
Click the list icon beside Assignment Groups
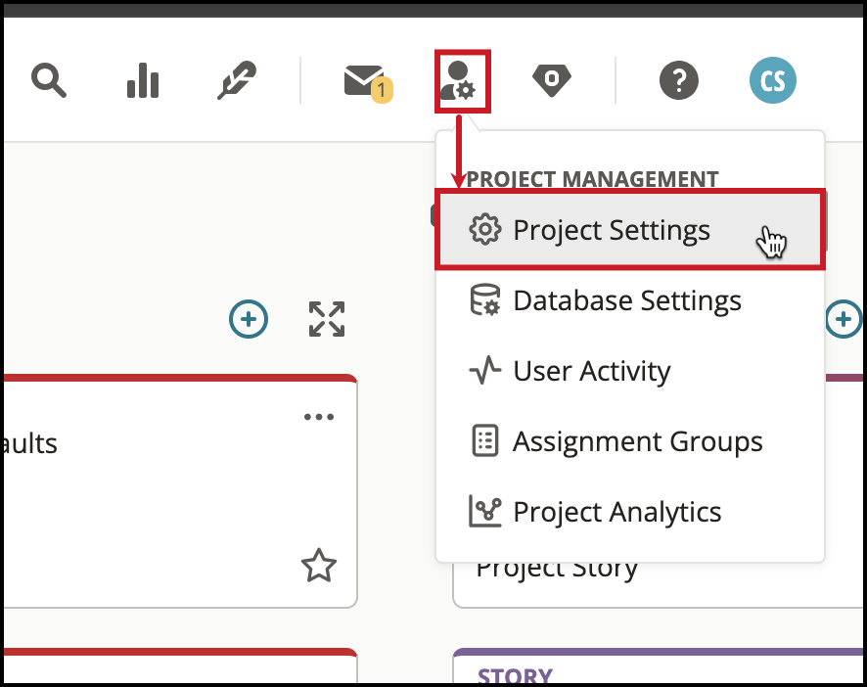[485, 440]
